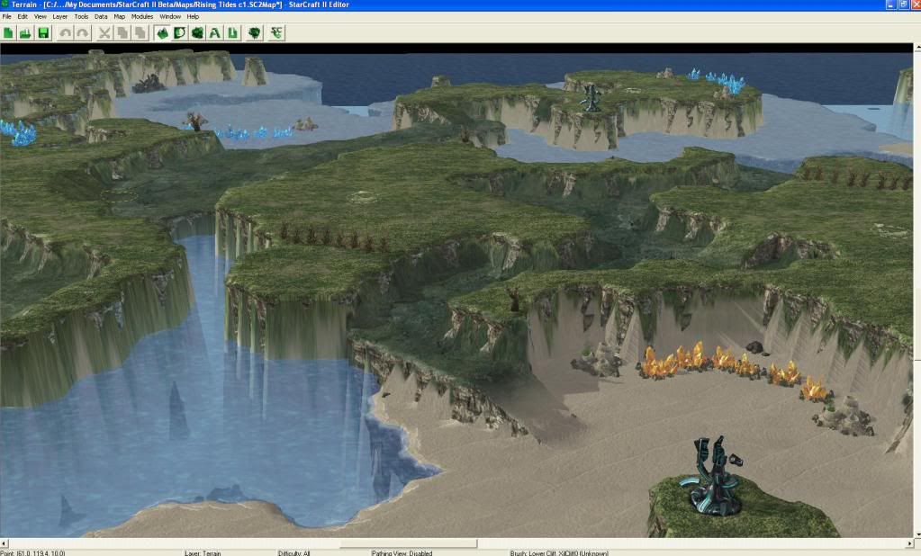
Task: Paste using the toolbar Paste icon
Action: pyautogui.click(x=140, y=33)
